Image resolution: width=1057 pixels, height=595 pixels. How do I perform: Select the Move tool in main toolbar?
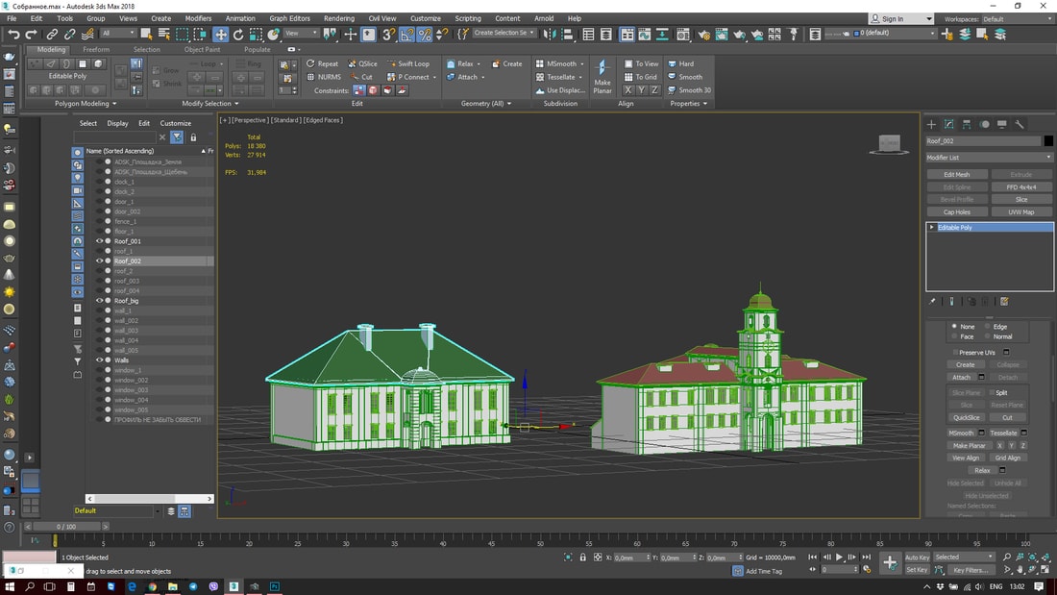221,34
